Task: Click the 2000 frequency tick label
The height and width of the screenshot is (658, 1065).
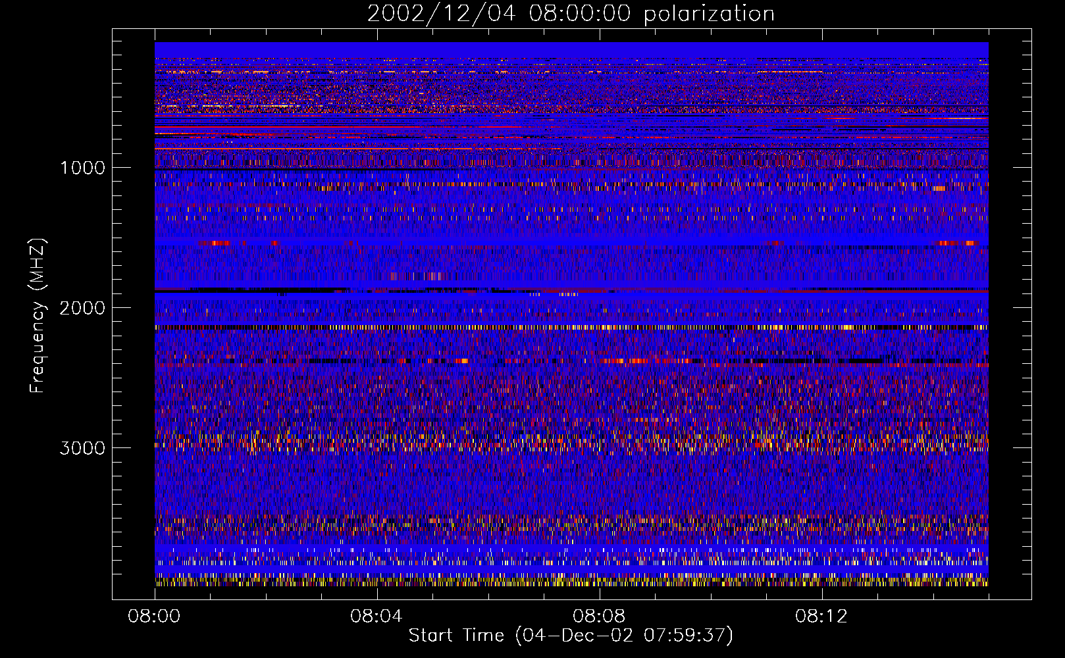Action: pyautogui.click(x=82, y=308)
